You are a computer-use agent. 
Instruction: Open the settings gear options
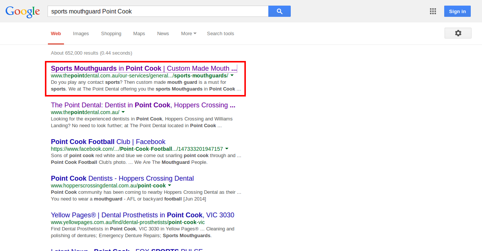tap(458, 33)
